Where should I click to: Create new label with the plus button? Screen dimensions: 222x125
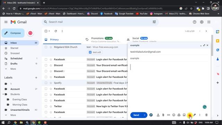(36, 77)
